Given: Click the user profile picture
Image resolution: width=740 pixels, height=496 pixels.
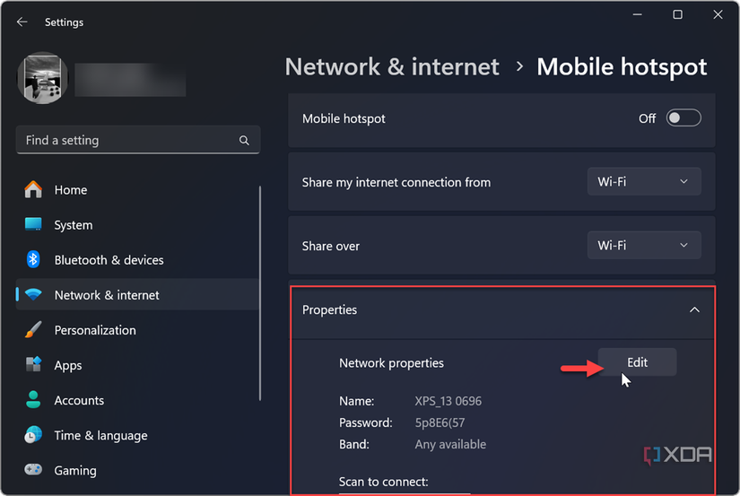Looking at the screenshot, I should click(42, 78).
